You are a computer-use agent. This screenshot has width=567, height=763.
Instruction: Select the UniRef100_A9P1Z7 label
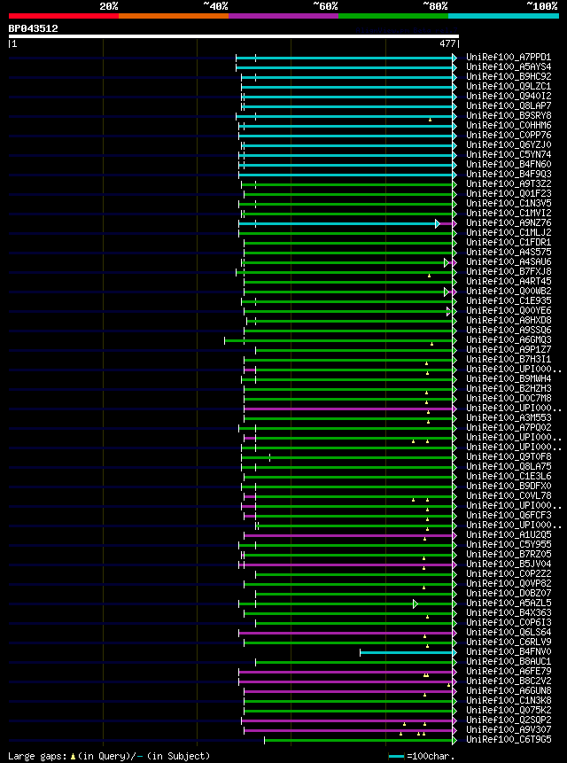[x=509, y=349]
